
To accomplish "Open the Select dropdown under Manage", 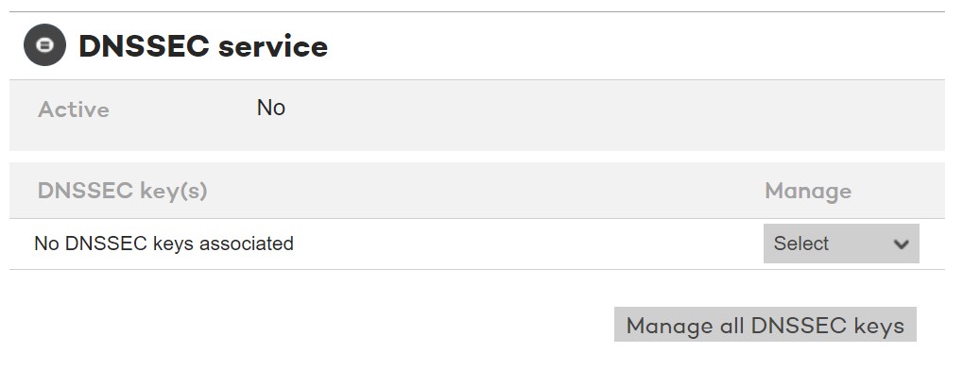I will (x=841, y=244).
